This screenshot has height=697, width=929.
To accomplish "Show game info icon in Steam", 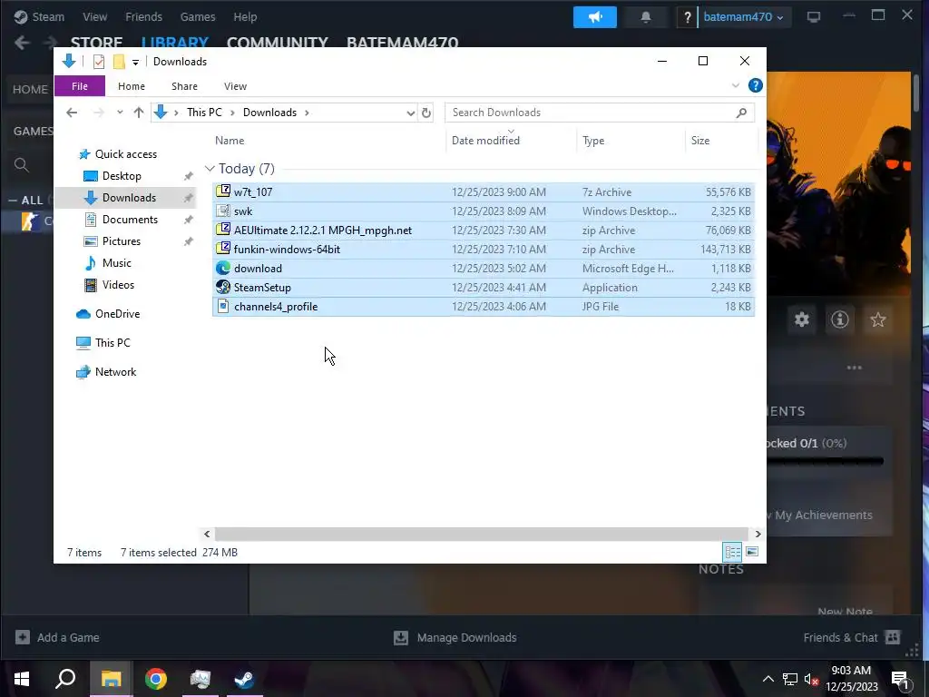I will 839,320.
